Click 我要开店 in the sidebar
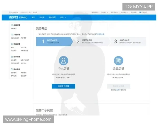The width and height of the screenshot is (158, 126). coord(14,29)
